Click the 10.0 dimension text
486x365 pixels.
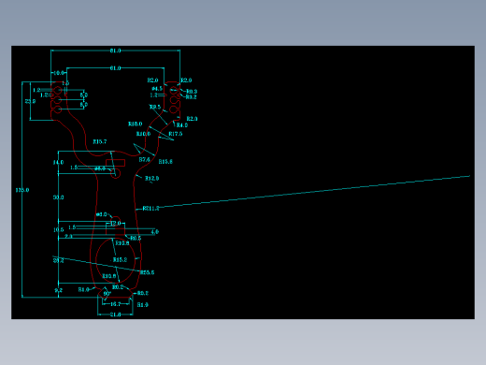point(59,73)
